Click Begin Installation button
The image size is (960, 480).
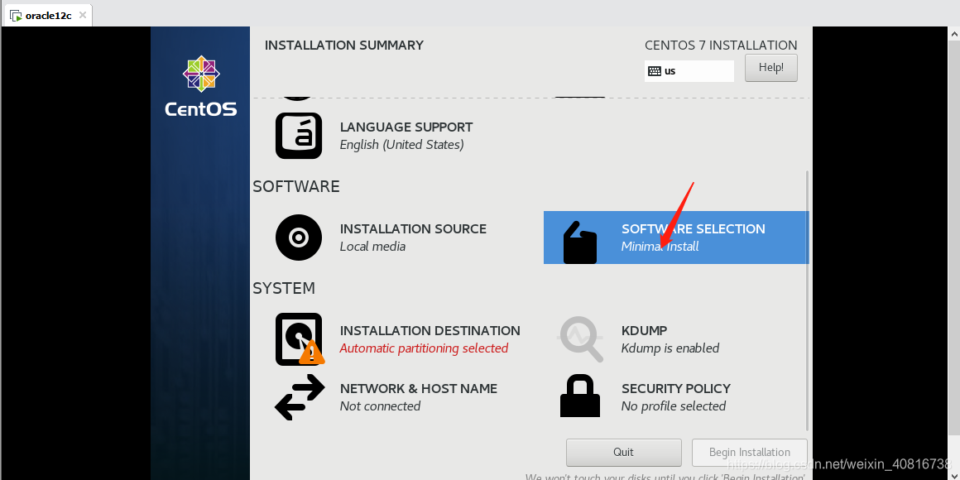pyautogui.click(x=750, y=453)
